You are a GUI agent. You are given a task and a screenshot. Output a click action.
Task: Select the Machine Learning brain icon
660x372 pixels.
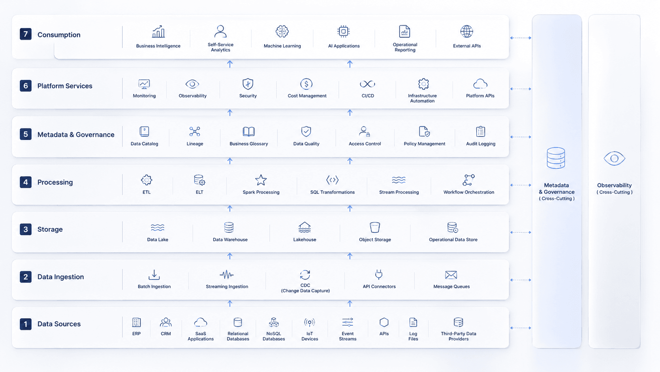282,31
